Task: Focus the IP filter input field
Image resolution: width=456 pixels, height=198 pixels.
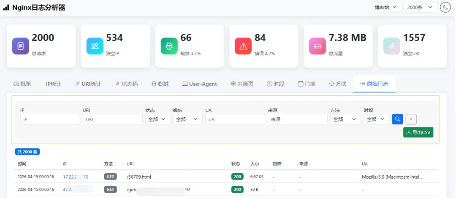Action: point(50,119)
